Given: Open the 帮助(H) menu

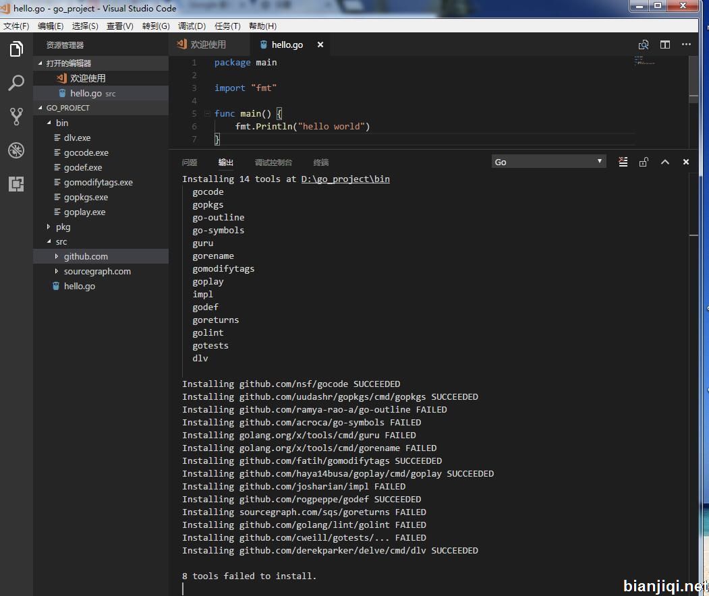Looking at the screenshot, I should pos(262,26).
